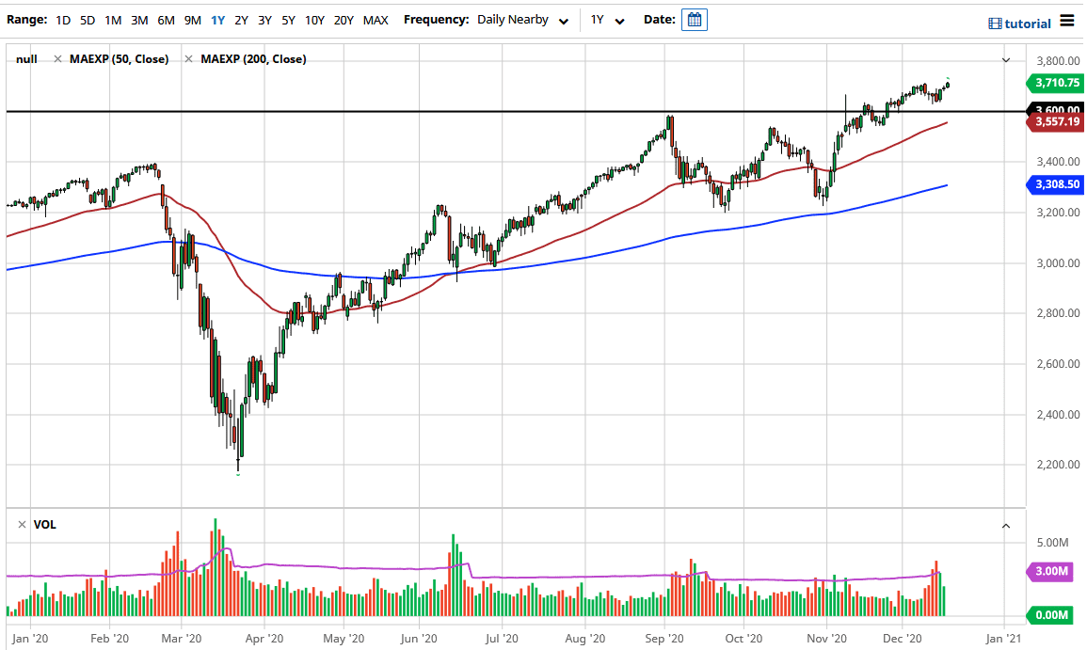The image size is (1087, 650).
Task: Select the 2Y range
Action: point(240,19)
